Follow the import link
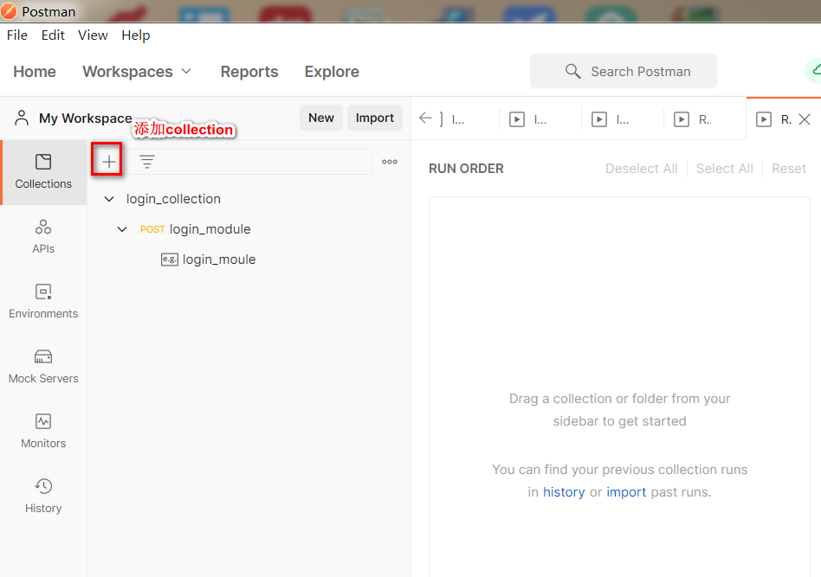821x577 pixels. [x=626, y=491]
